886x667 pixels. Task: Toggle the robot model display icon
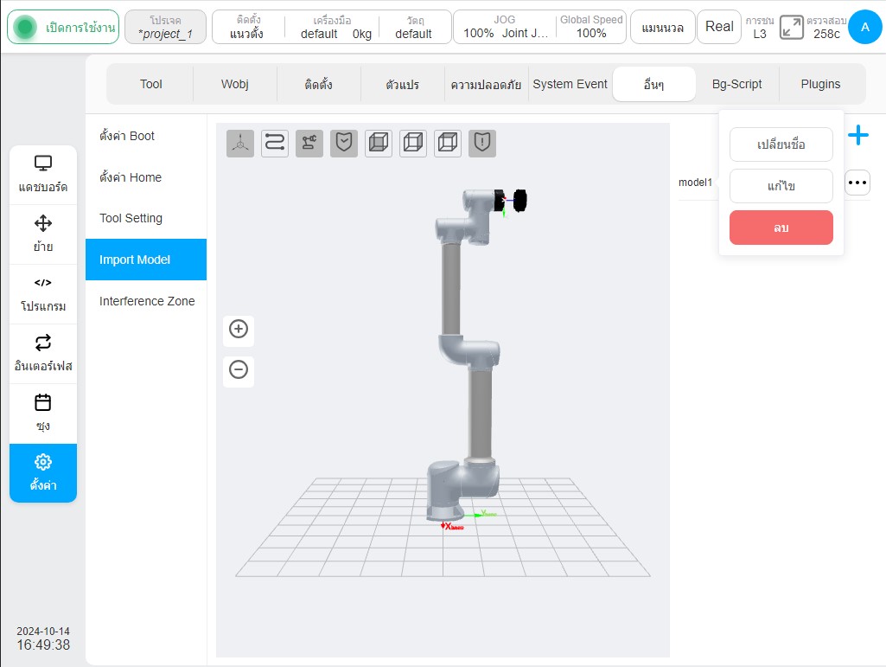coord(309,143)
